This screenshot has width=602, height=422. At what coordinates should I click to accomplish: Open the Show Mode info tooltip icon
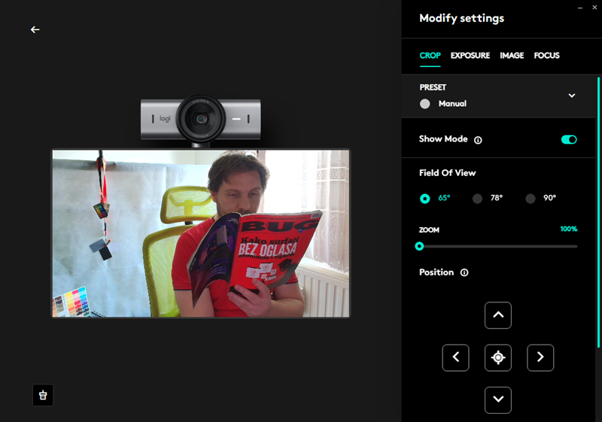479,140
